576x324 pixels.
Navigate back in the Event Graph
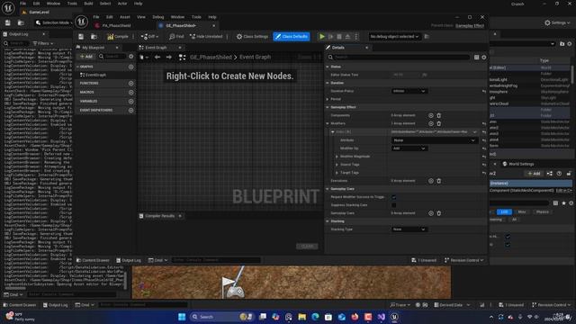click(157, 58)
